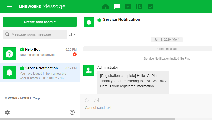
Task: Click the Administrator profile avatar
Action: [x=89, y=70]
